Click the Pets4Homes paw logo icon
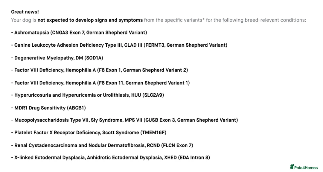The height and width of the screenshot is (172, 323). click(x=292, y=167)
